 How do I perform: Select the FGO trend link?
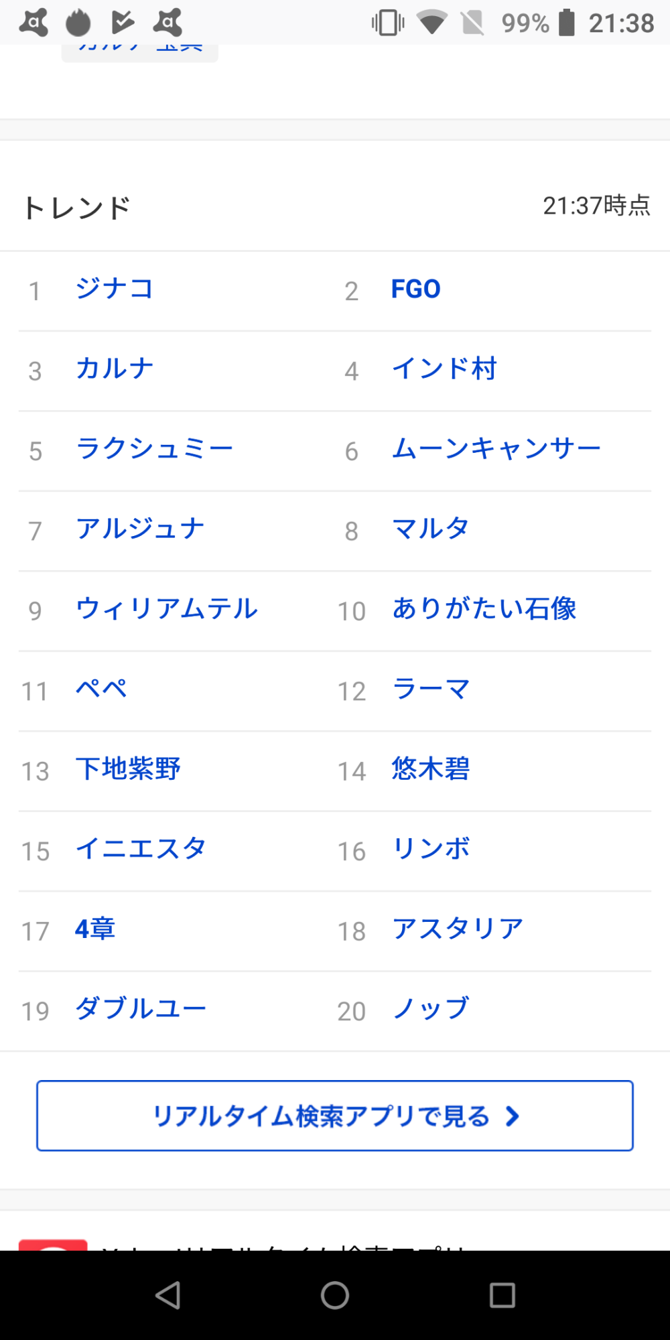point(416,289)
